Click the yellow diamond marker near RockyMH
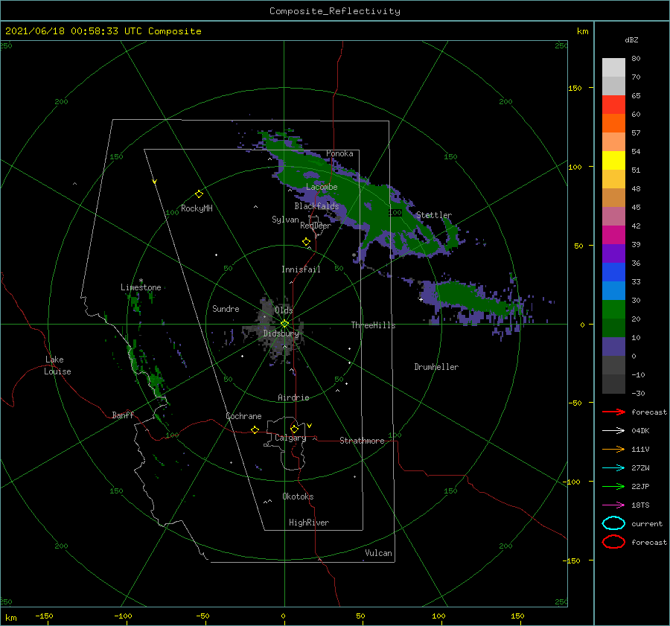 [x=199, y=194]
